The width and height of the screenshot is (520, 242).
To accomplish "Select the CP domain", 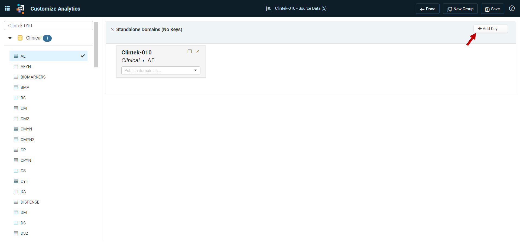I will (x=23, y=150).
